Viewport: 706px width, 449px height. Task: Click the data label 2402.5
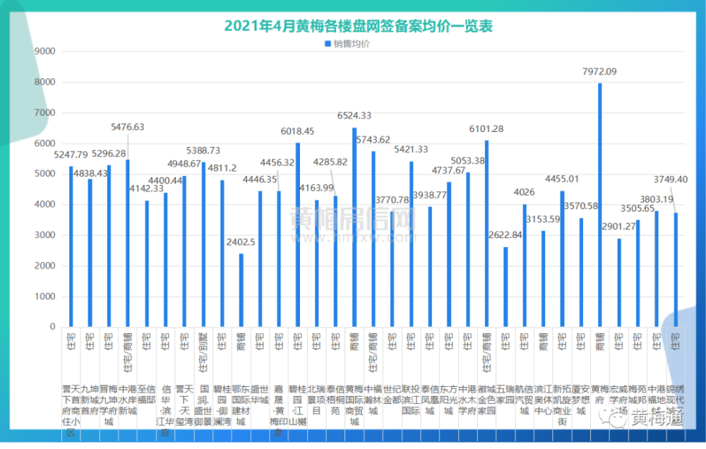coord(241,242)
